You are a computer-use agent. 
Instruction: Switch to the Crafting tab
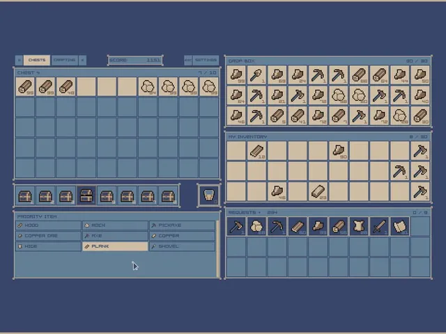click(x=65, y=61)
